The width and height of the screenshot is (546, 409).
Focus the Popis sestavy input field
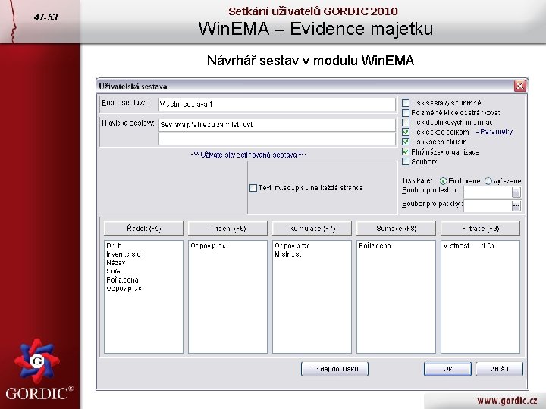coord(277,105)
